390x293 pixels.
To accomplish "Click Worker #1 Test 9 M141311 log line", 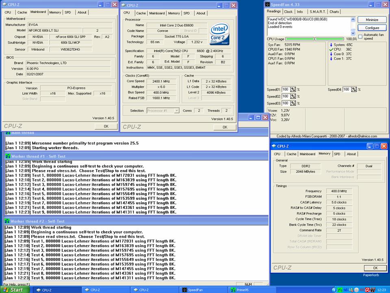I will [91, 212].
